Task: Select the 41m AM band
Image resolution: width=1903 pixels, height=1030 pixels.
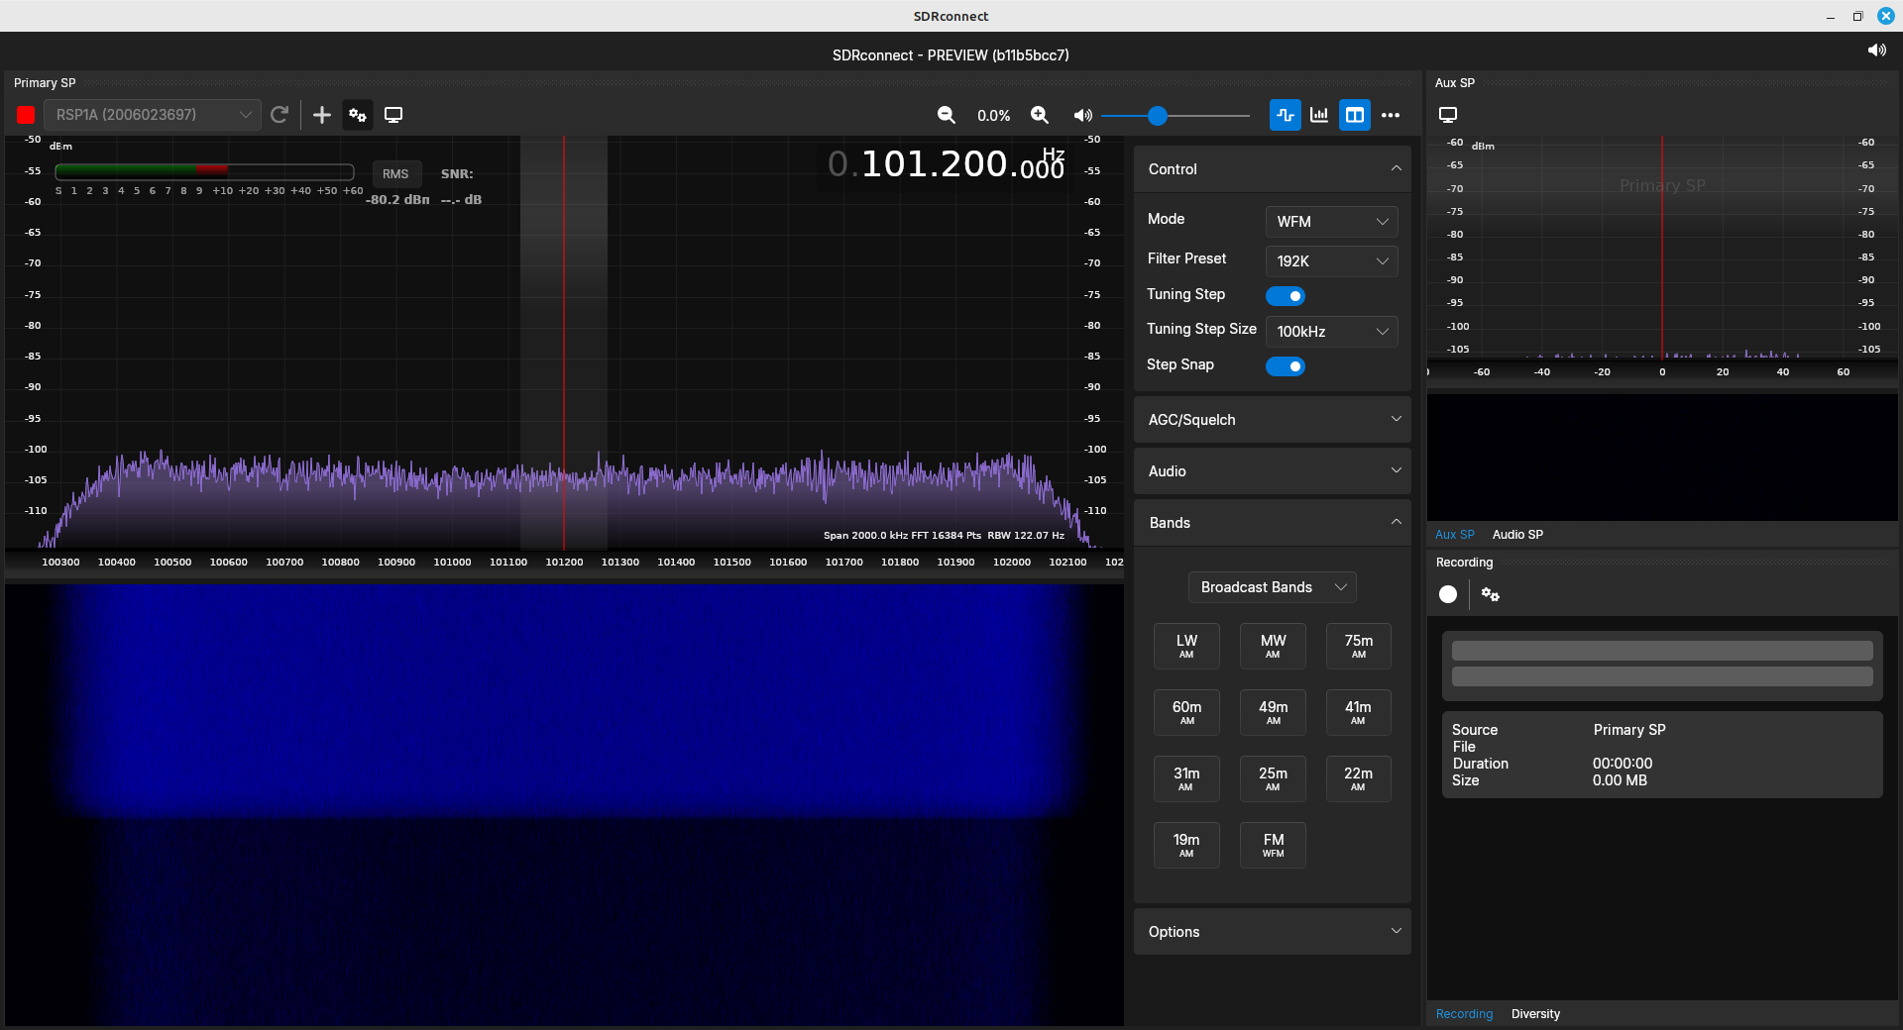Action: pos(1359,712)
